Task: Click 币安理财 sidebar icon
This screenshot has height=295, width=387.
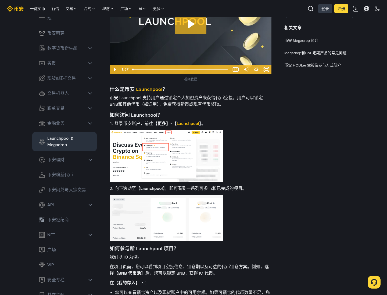Action: [42, 160]
